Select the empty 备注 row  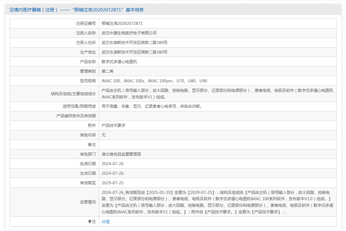(x=179, y=145)
